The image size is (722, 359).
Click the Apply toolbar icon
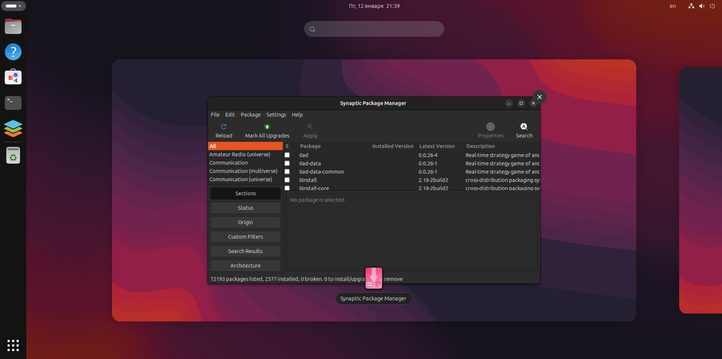coord(310,127)
